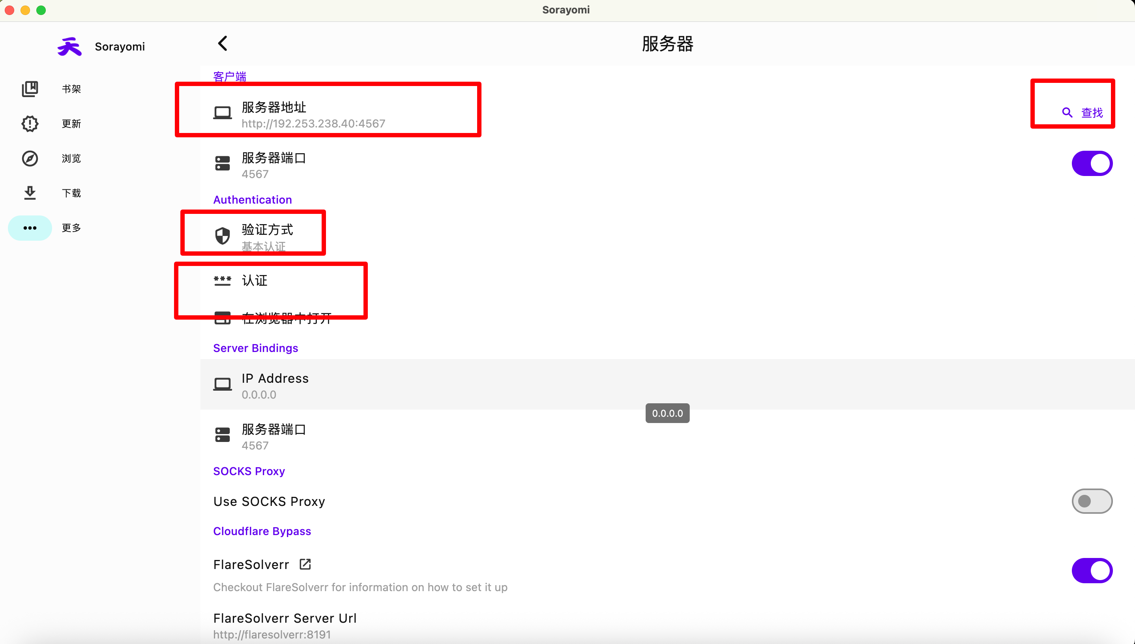
Task: Go to the 书架 library tab
Action: click(x=71, y=89)
